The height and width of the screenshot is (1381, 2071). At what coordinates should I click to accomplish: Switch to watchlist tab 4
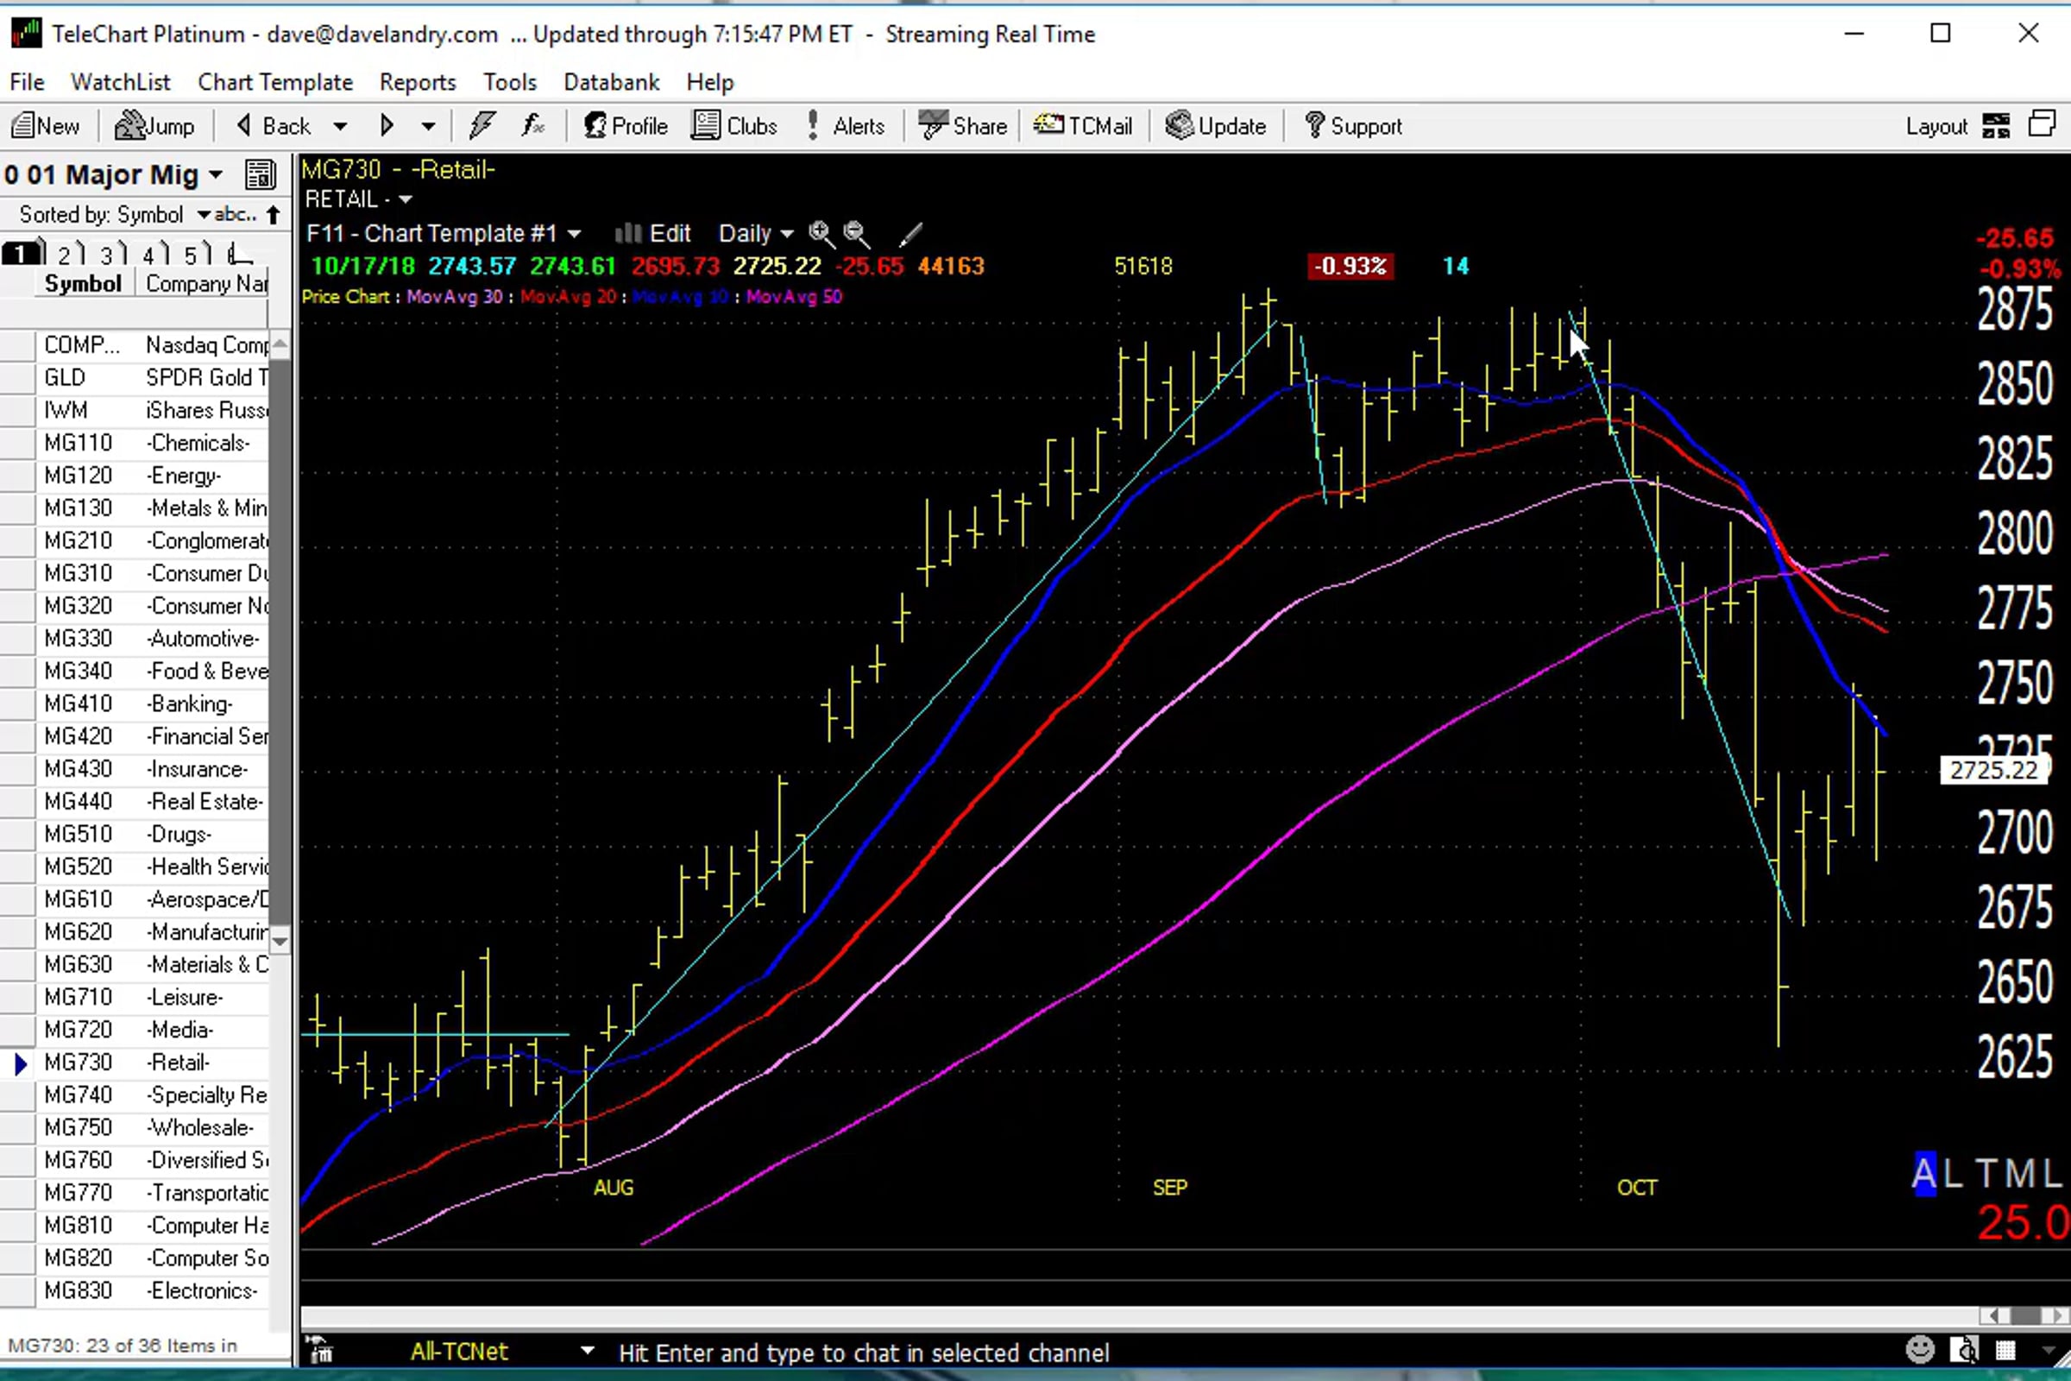(150, 255)
